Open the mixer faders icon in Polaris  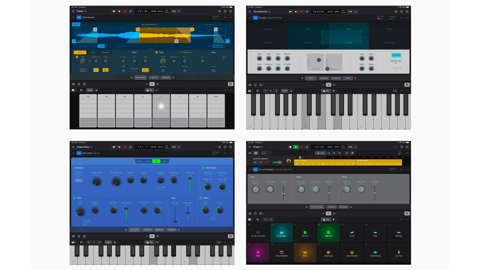(157, 84)
